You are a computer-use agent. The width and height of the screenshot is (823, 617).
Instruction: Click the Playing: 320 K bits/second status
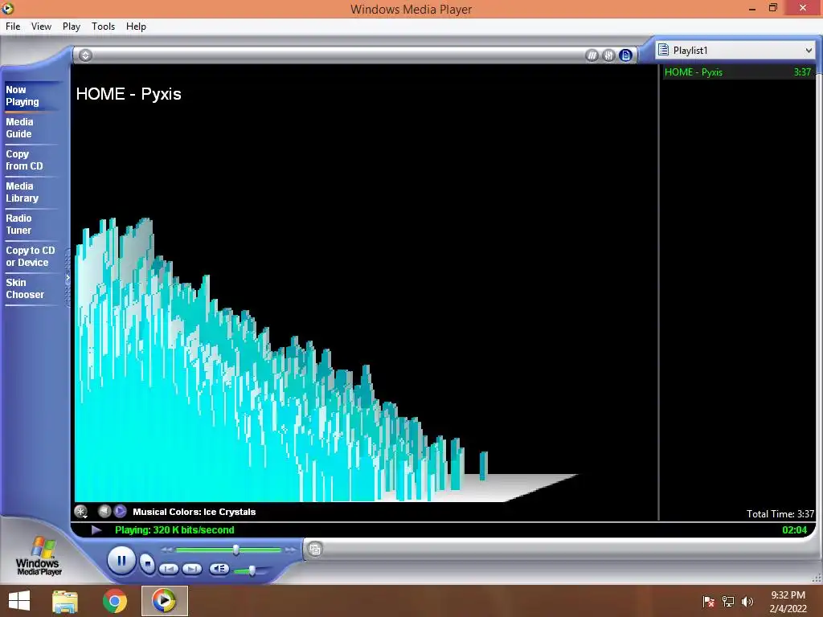click(174, 530)
